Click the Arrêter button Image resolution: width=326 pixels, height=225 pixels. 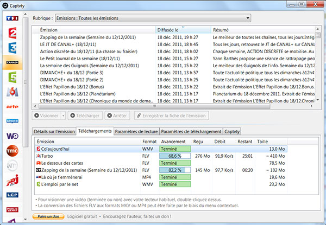click(x=117, y=115)
